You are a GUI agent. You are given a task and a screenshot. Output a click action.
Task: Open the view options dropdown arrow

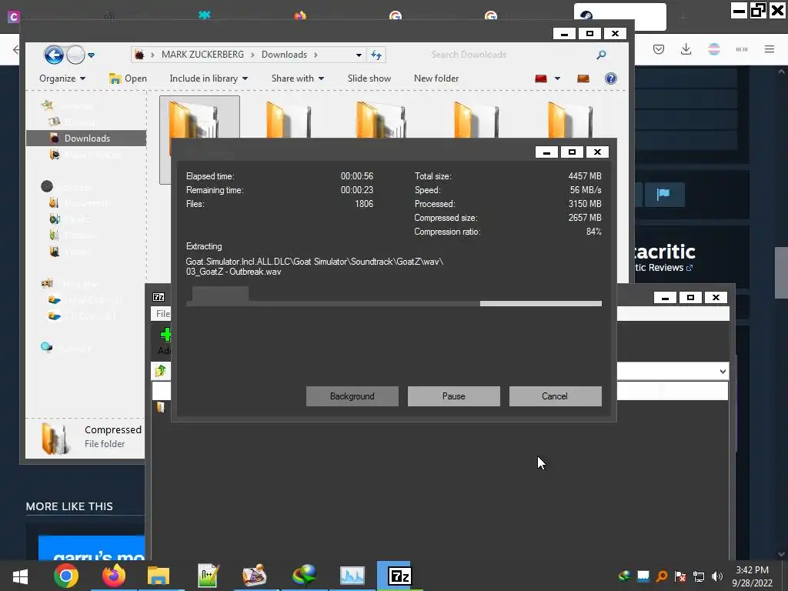point(557,78)
